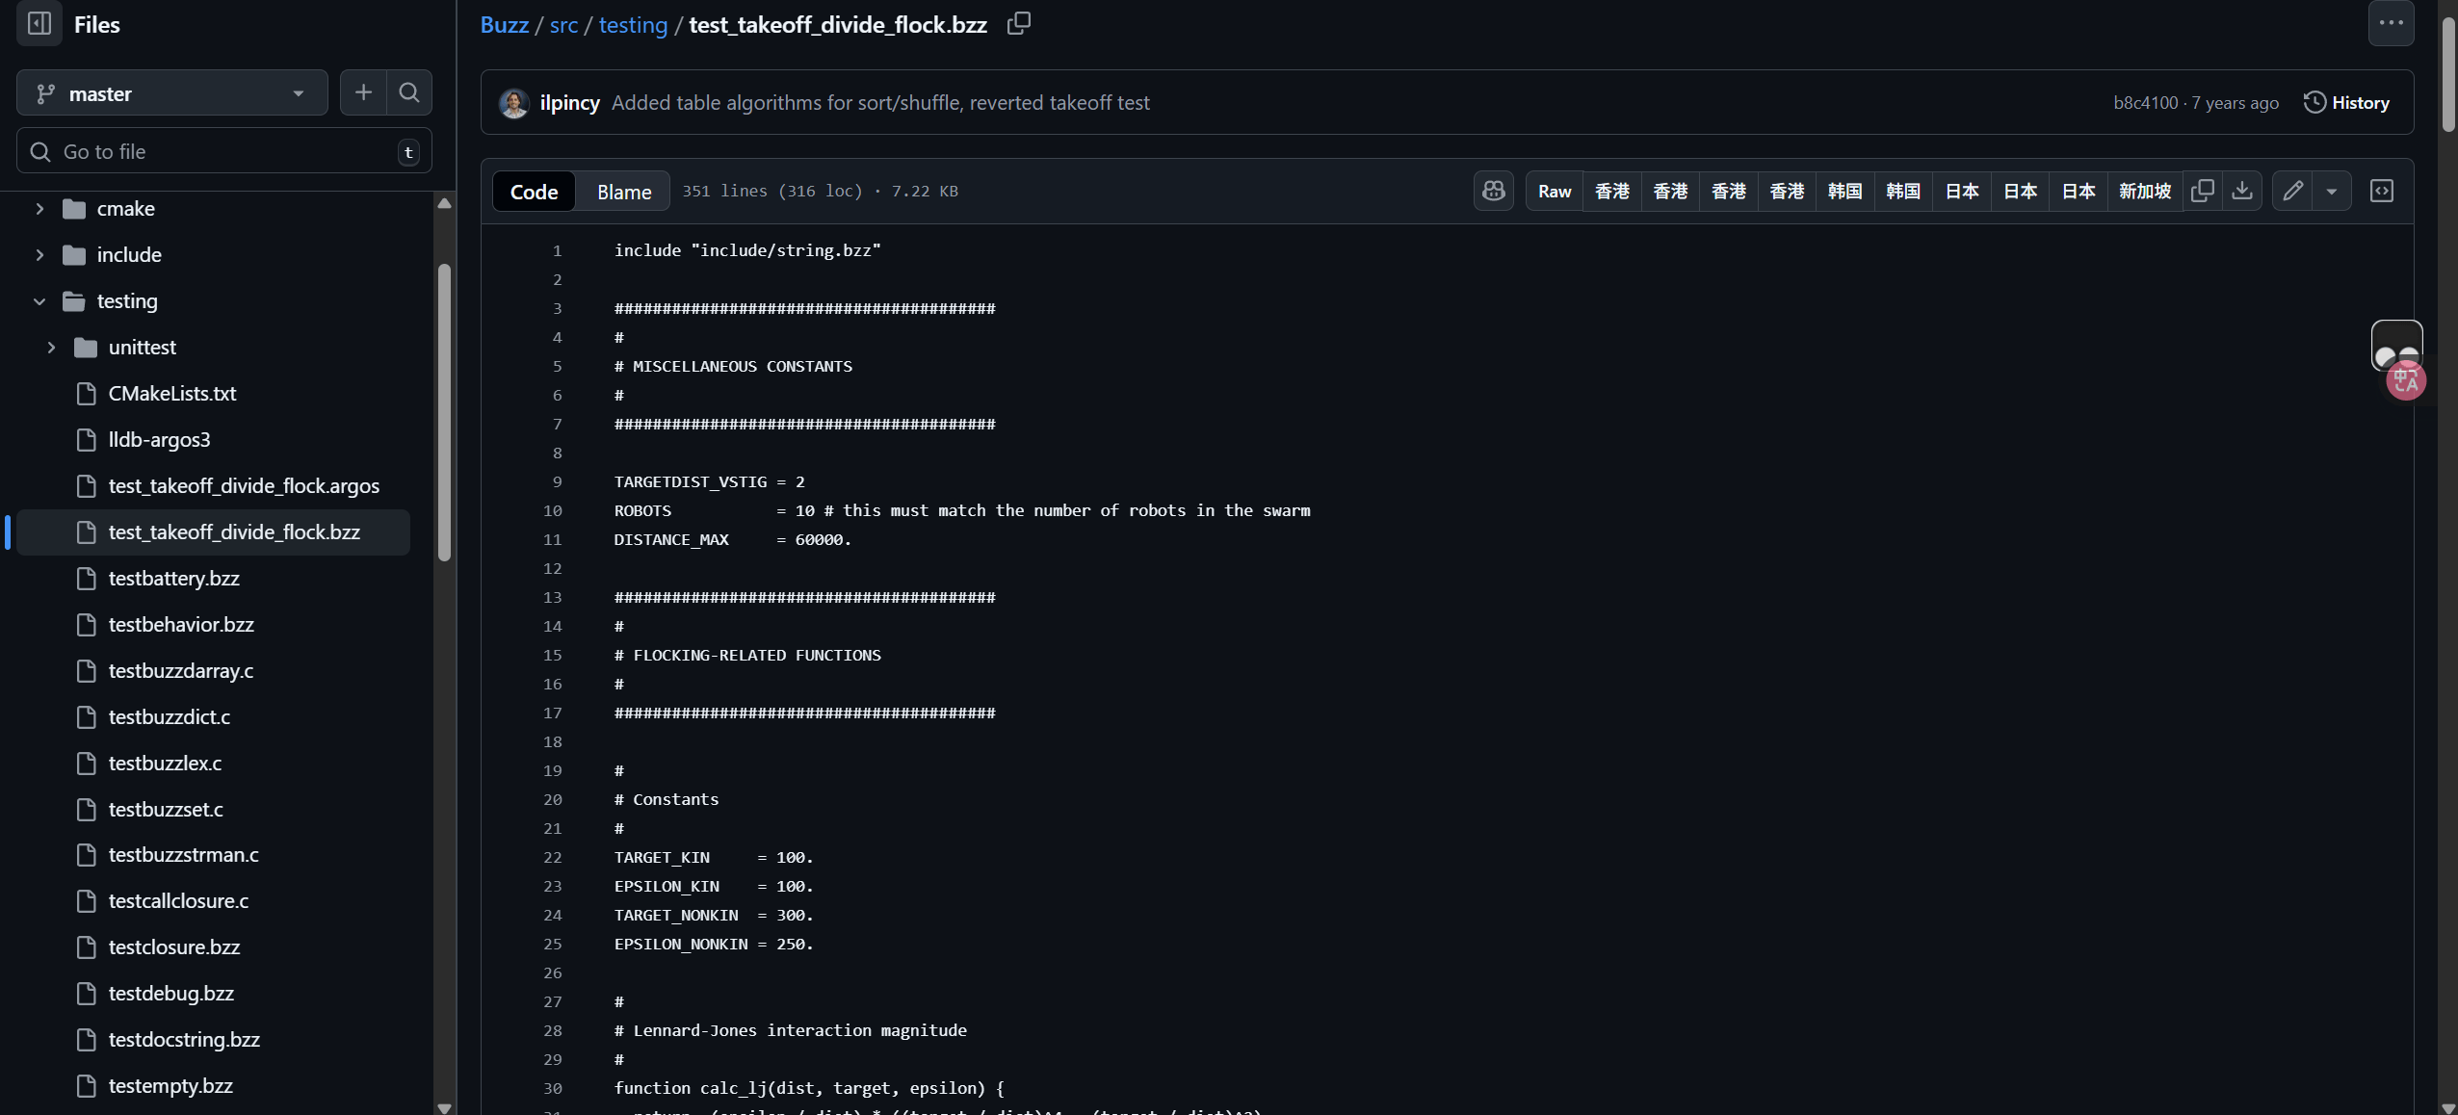This screenshot has height=1115, width=2458.
Task: Click the page vertical scrollbar thumb
Action: click(2448, 75)
